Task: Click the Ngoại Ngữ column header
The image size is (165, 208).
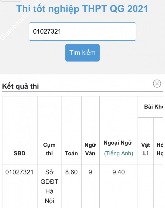Action: pyautogui.click(x=119, y=143)
